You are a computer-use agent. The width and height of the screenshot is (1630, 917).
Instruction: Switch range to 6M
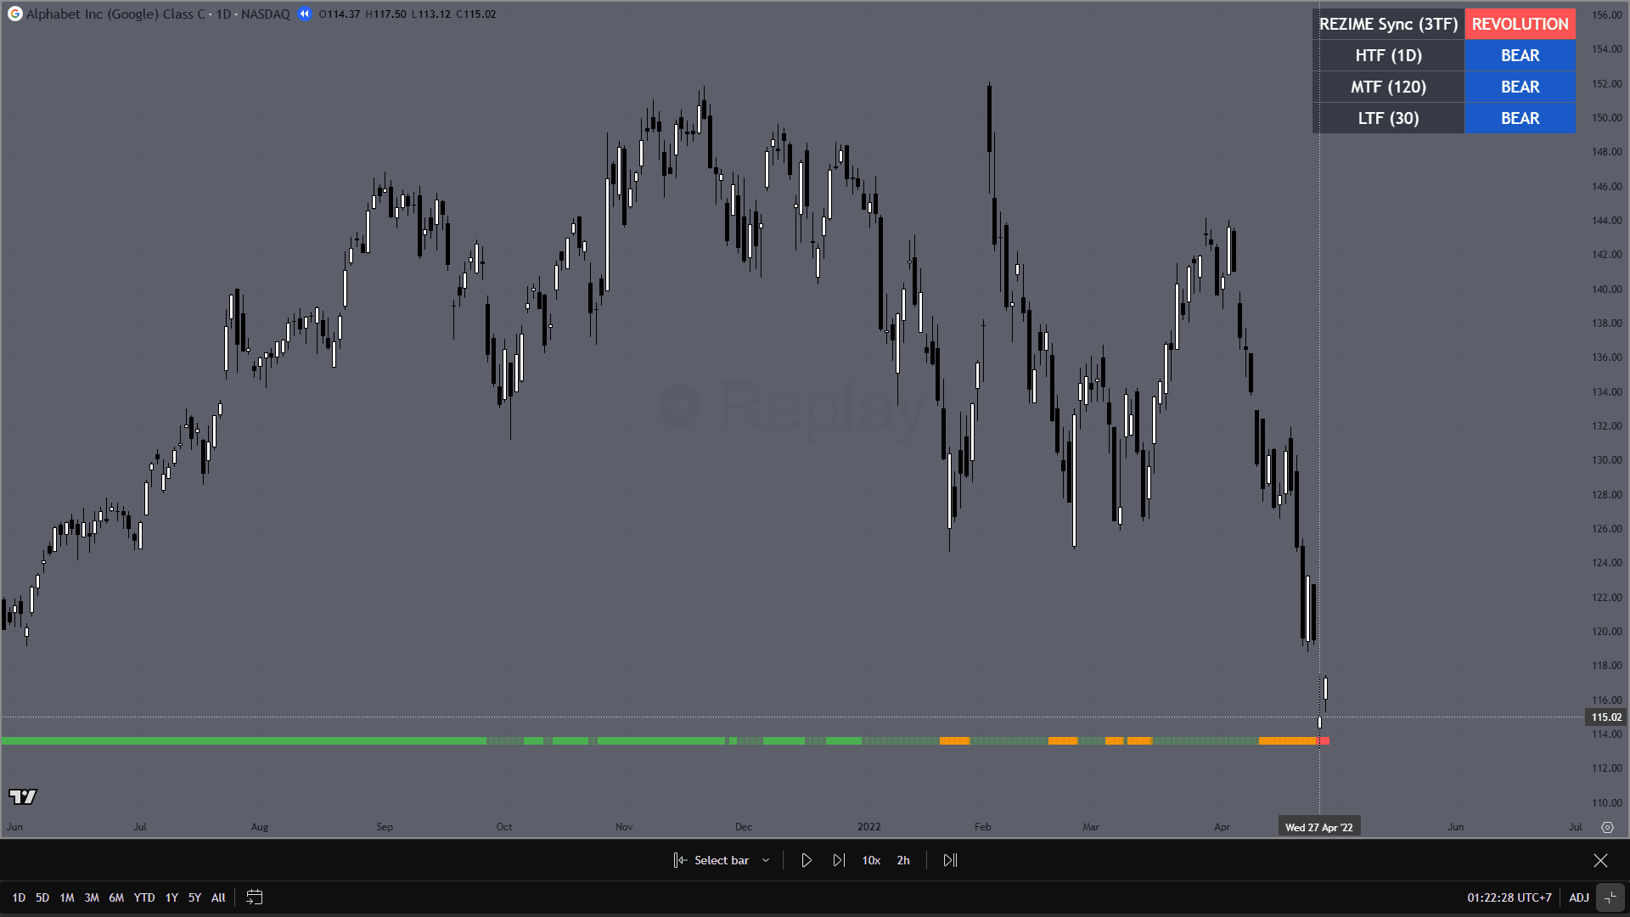click(x=116, y=897)
